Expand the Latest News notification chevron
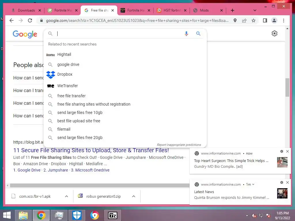This screenshot has height=221, width=295. [253, 184]
